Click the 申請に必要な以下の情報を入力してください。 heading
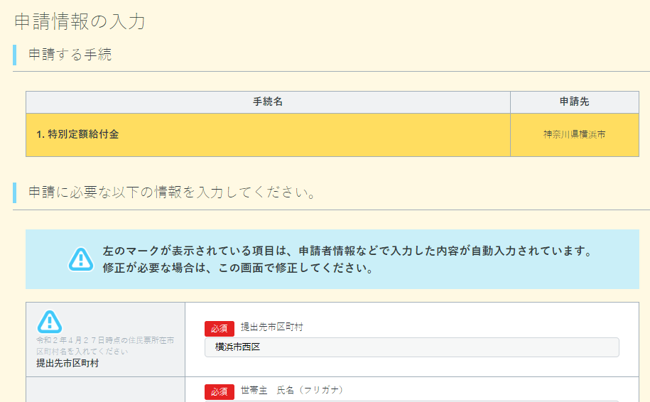 pyautogui.click(x=172, y=192)
